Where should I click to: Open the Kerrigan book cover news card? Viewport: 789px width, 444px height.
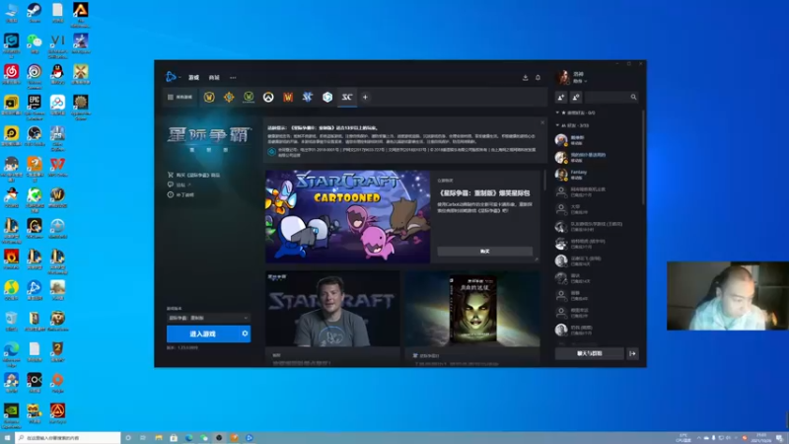472,309
